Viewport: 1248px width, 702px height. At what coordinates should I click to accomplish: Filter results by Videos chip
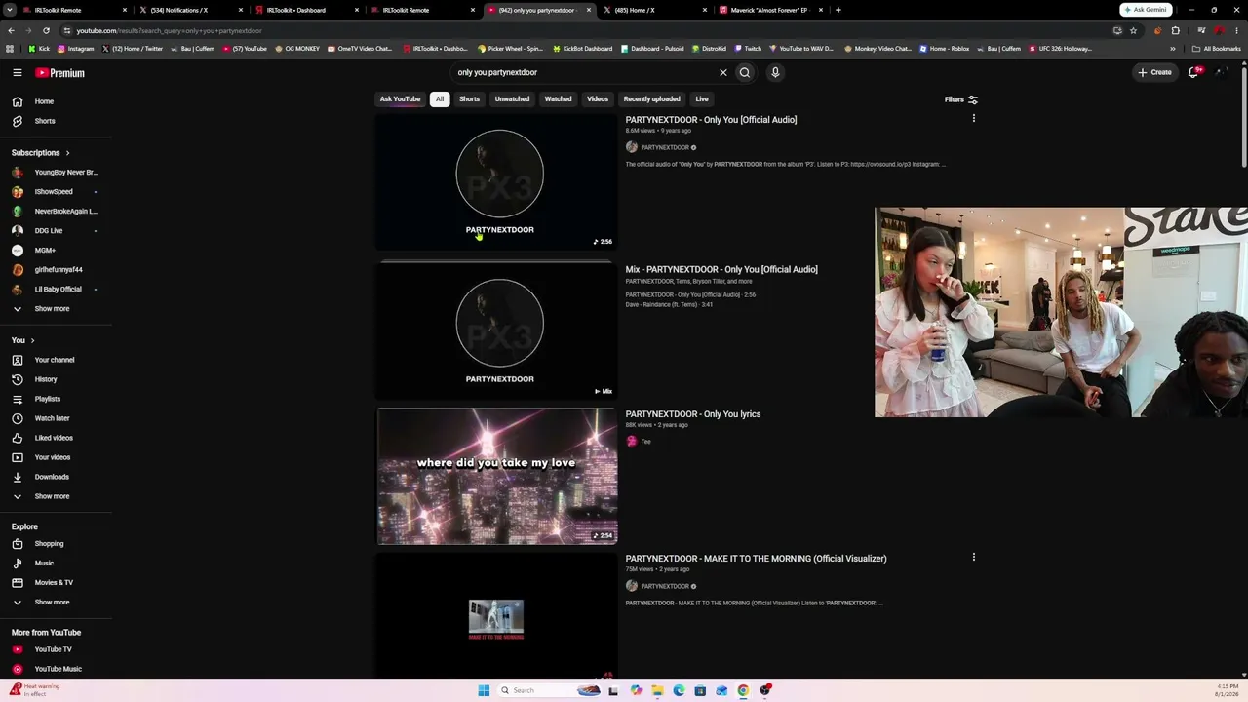[x=598, y=98]
